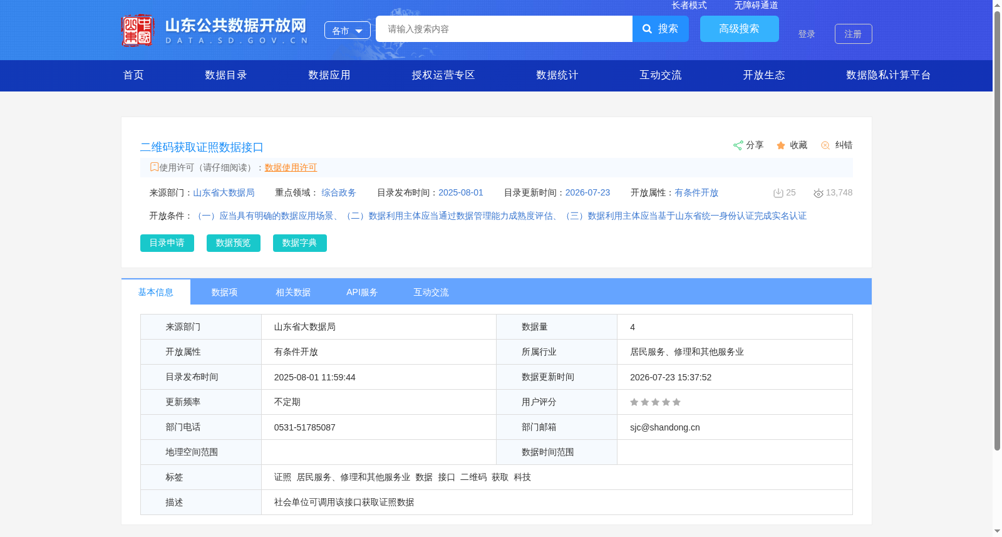Screen dimensions: 1002x537
Task: Open 数据统计 navigation item
Action: (557, 75)
